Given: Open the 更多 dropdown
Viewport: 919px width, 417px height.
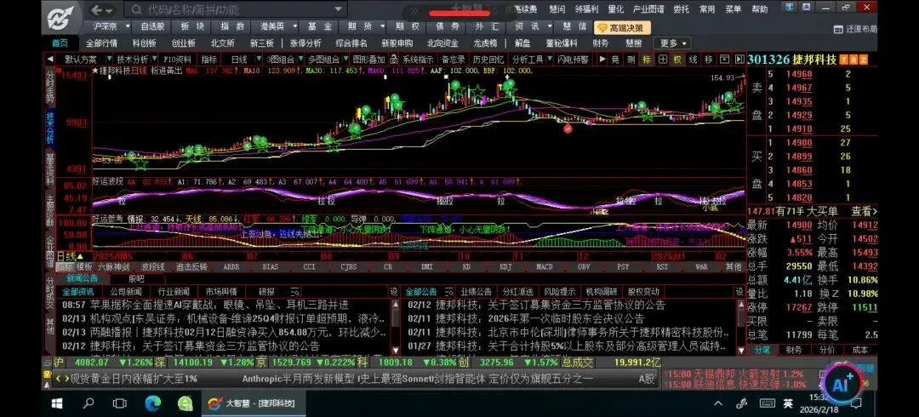Looking at the screenshot, I should [671, 43].
